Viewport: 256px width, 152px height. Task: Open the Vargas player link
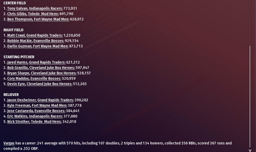click(x=9, y=143)
